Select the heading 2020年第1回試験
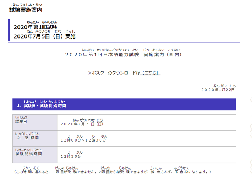The image size is (252, 186). (35, 27)
